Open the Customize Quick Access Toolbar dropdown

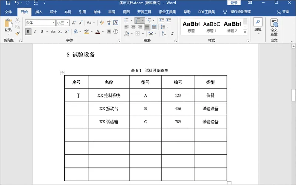click(x=44, y=3)
